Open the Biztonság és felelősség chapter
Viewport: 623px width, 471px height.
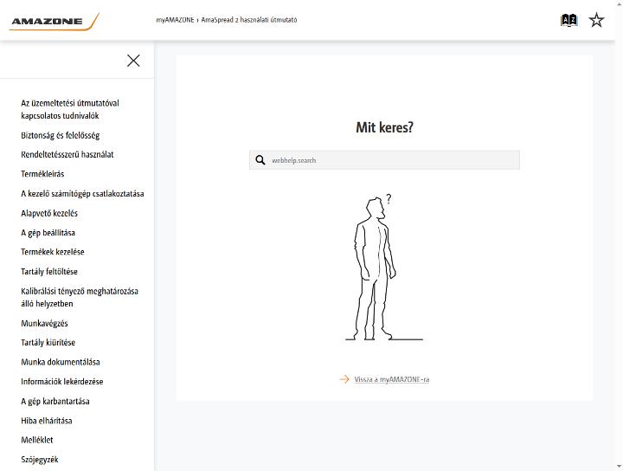click(x=61, y=135)
